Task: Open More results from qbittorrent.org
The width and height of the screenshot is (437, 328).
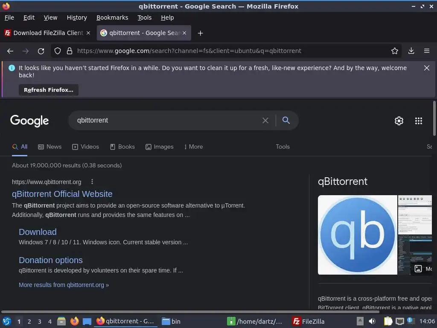Action: click(x=64, y=285)
